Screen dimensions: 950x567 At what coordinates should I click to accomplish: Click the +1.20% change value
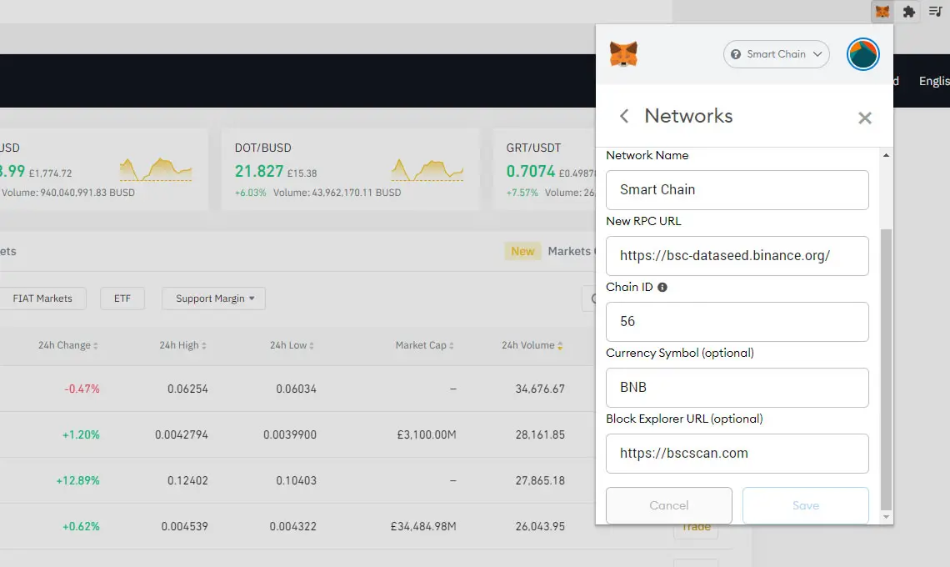pyautogui.click(x=81, y=434)
